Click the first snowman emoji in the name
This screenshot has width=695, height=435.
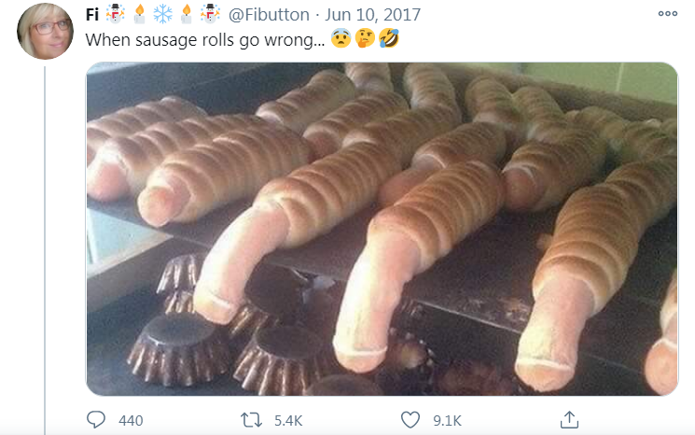[116, 14]
